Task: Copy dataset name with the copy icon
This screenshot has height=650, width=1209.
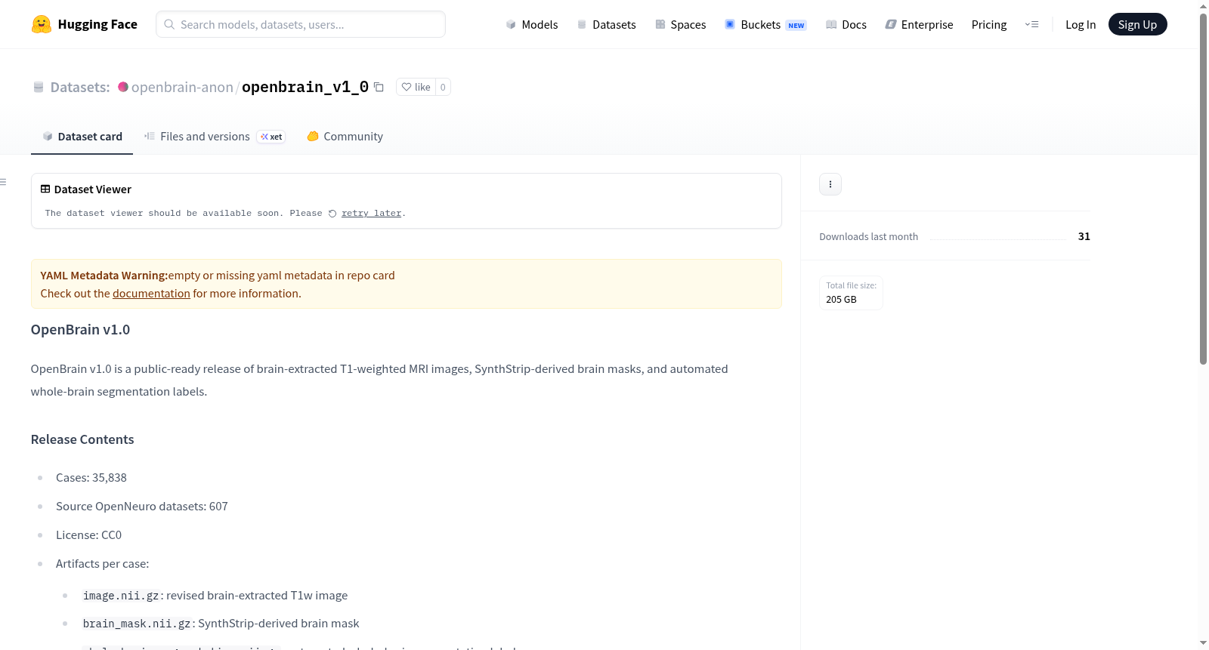Action: click(379, 87)
